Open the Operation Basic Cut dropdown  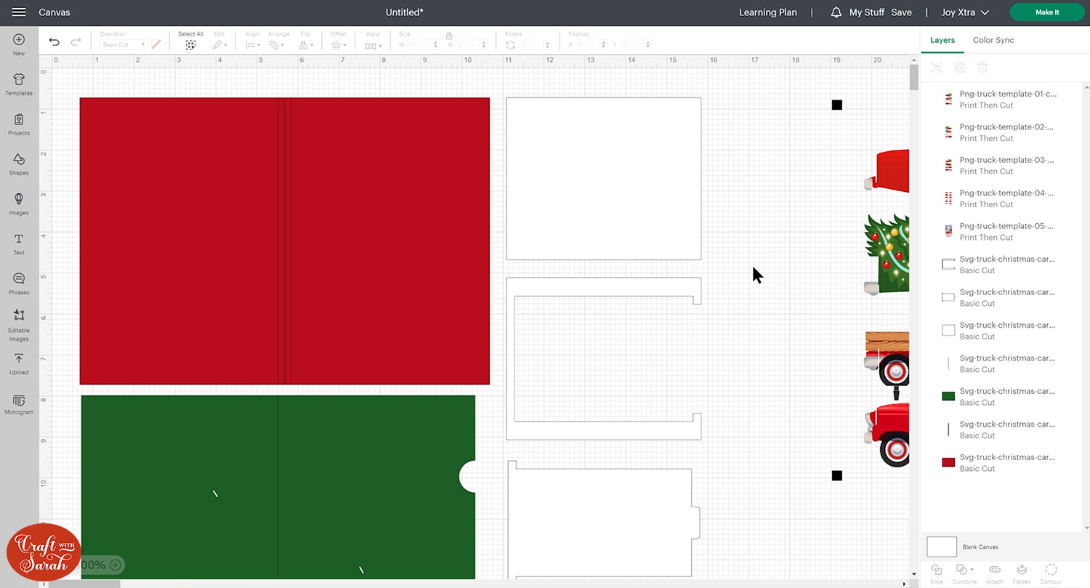[123, 45]
